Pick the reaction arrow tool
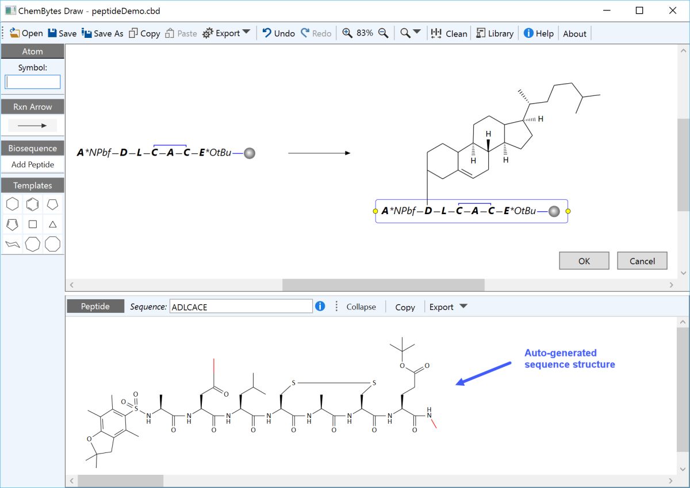The image size is (690, 488). pyautogui.click(x=33, y=126)
